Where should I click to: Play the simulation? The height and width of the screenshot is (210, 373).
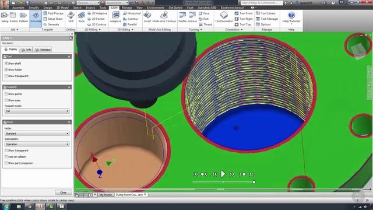pos(223,174)
